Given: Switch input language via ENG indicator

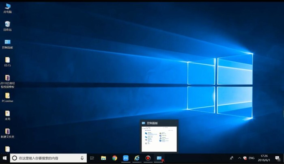Looking at the screenshot, I should pyautogui.click(x=252, y=158).
